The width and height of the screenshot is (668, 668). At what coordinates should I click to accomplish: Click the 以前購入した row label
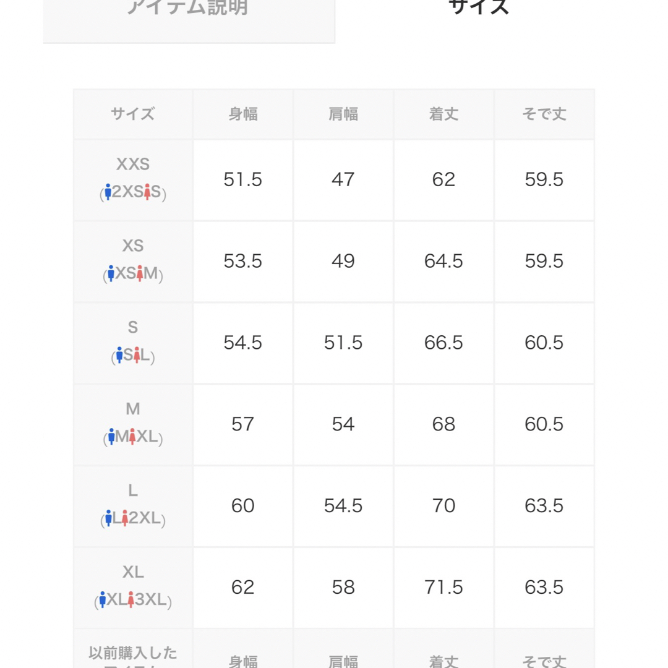[133, 653]
